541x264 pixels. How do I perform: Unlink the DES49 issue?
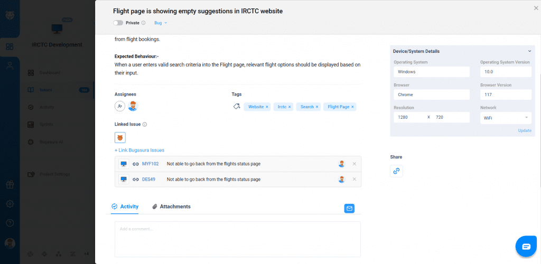355,179
